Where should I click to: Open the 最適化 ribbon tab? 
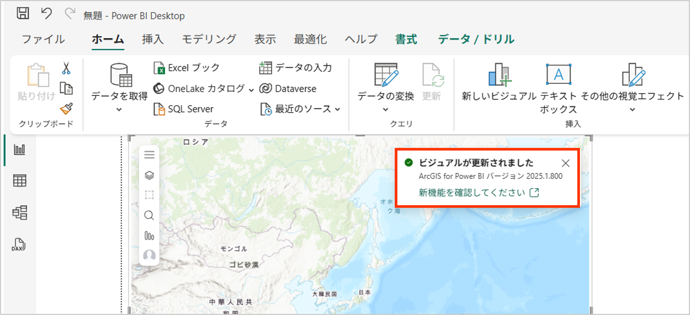310,39
